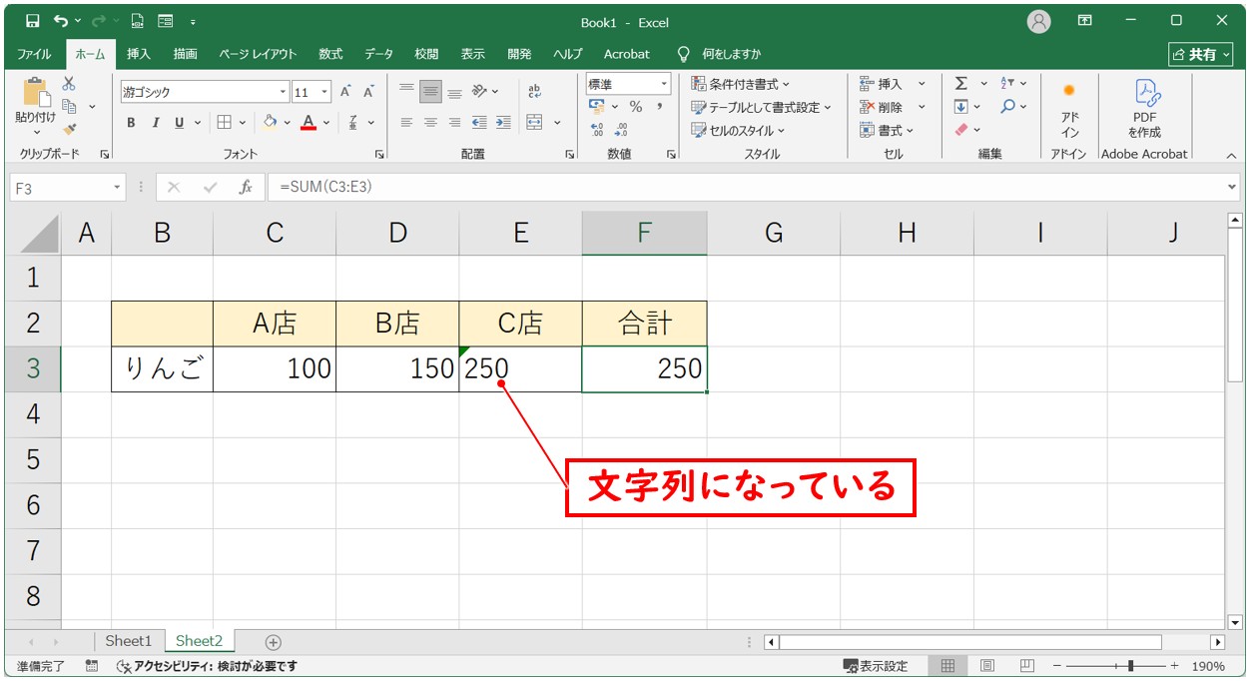Click the 共有 share button
1250x681 pixels.
[x=1200, y=54]
